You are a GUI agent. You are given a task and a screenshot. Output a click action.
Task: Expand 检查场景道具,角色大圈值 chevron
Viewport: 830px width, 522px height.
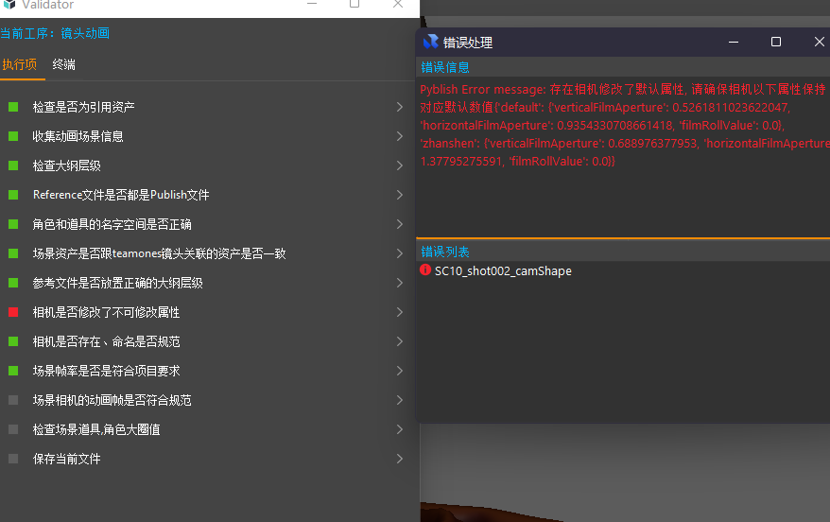400,429
